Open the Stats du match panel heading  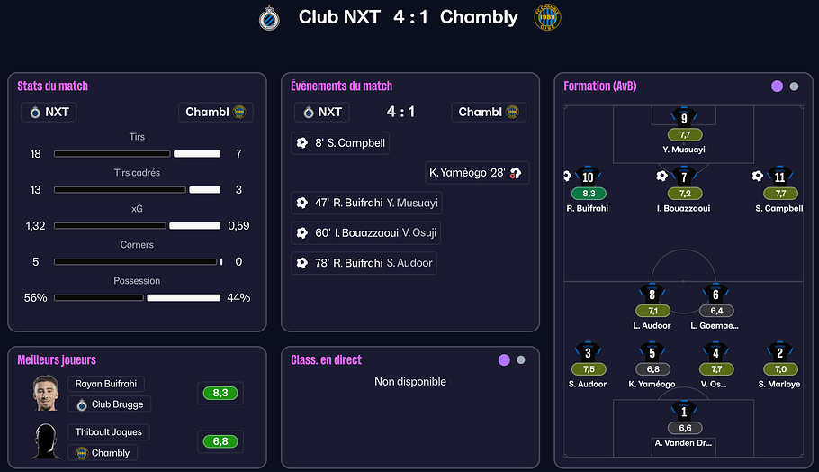(x=52, y=86)
